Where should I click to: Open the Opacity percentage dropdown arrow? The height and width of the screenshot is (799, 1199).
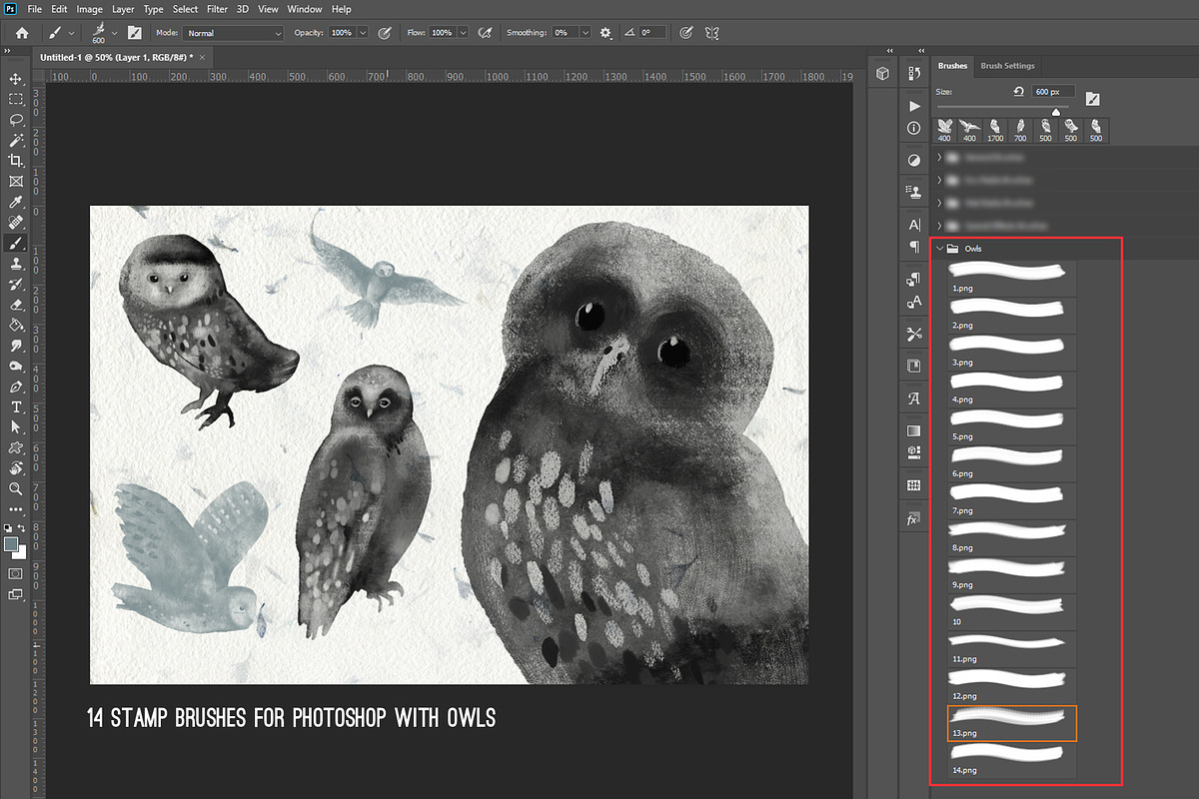coord(362,33)
